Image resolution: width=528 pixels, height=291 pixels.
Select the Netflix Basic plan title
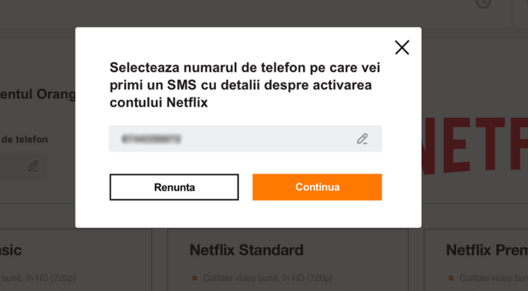[x=11, y=250]
